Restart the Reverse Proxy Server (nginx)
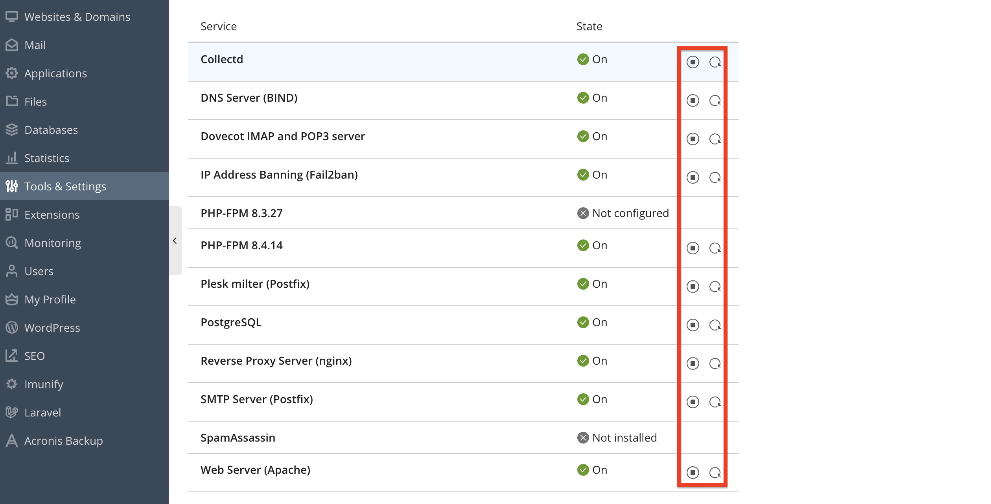The image size is (991, 504). 715,363
